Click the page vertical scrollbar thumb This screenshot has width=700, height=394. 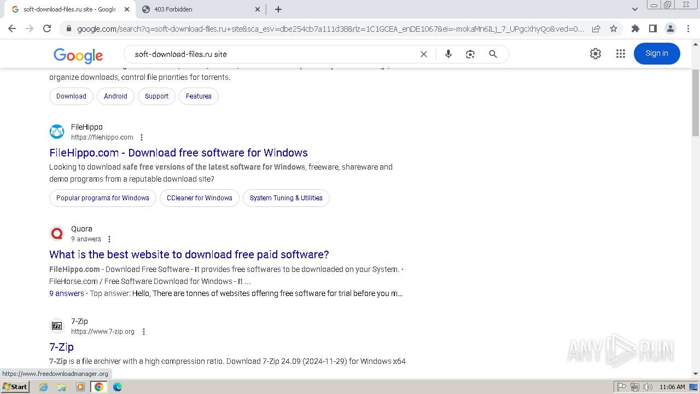696,103
